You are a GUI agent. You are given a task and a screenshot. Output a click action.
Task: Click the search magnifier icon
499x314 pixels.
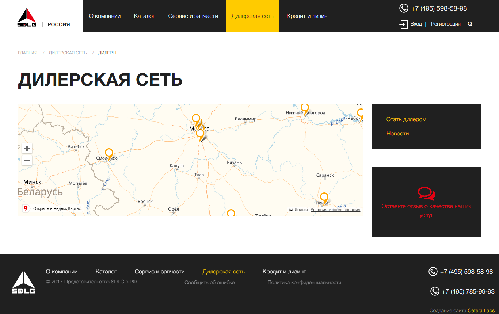[470, 24]
